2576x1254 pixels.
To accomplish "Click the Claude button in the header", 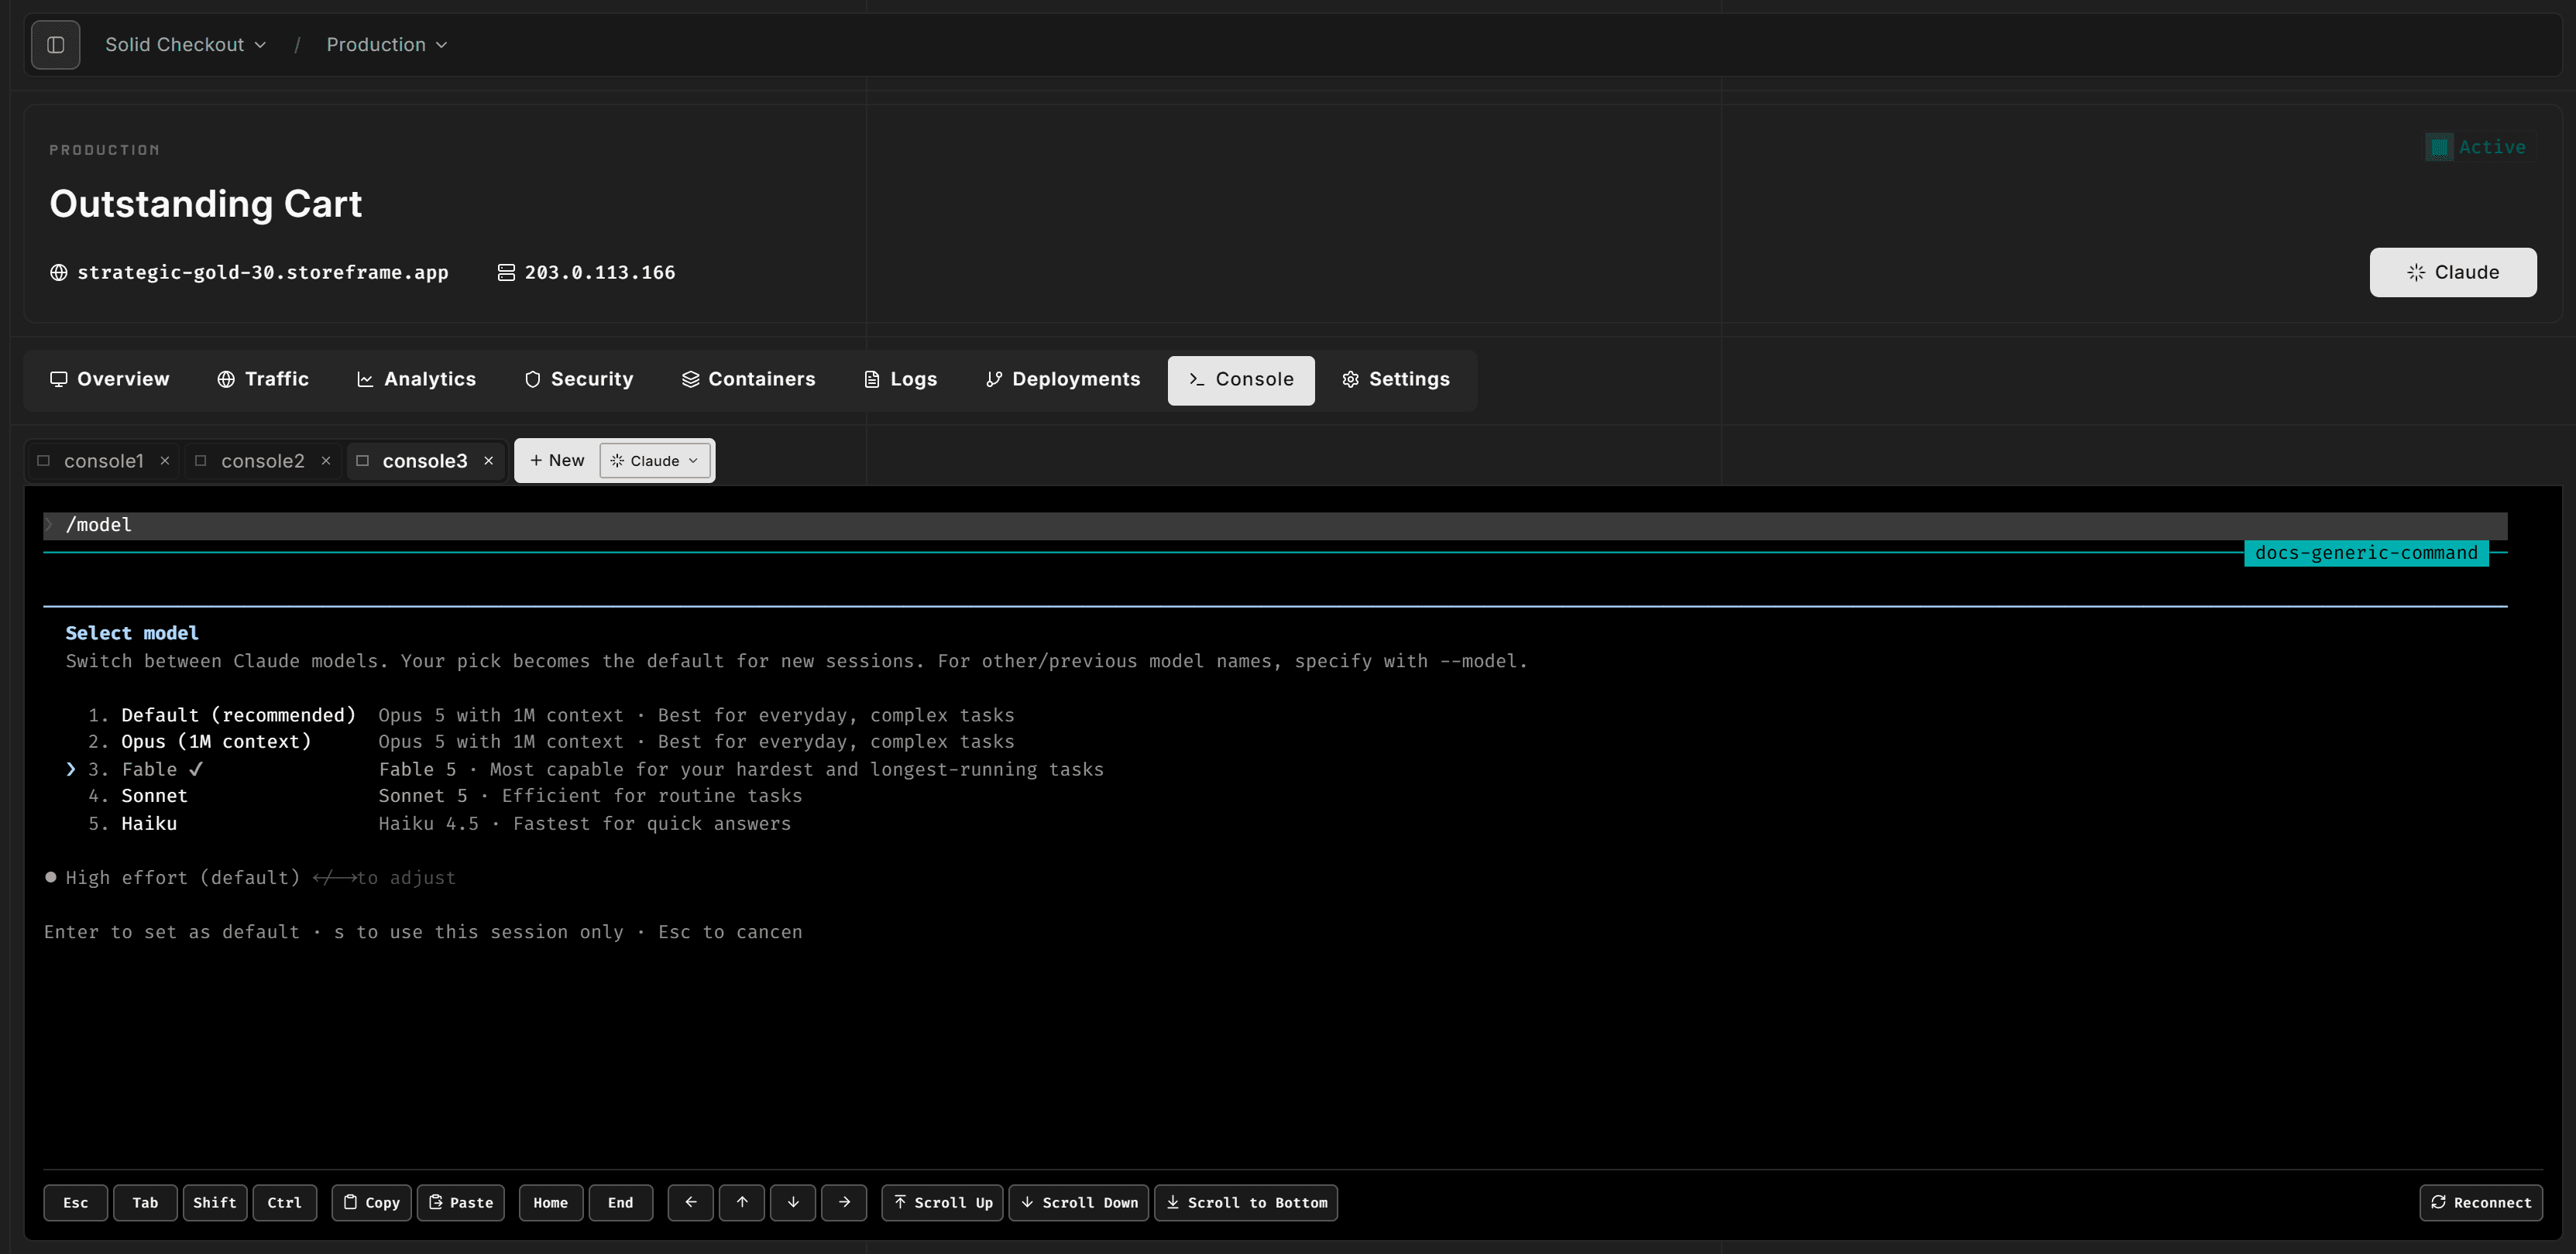I will 2452,272.
